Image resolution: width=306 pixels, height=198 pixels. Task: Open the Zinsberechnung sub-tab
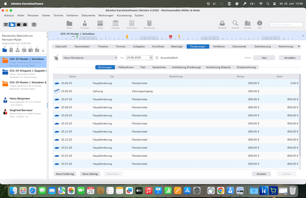(246, 67)
